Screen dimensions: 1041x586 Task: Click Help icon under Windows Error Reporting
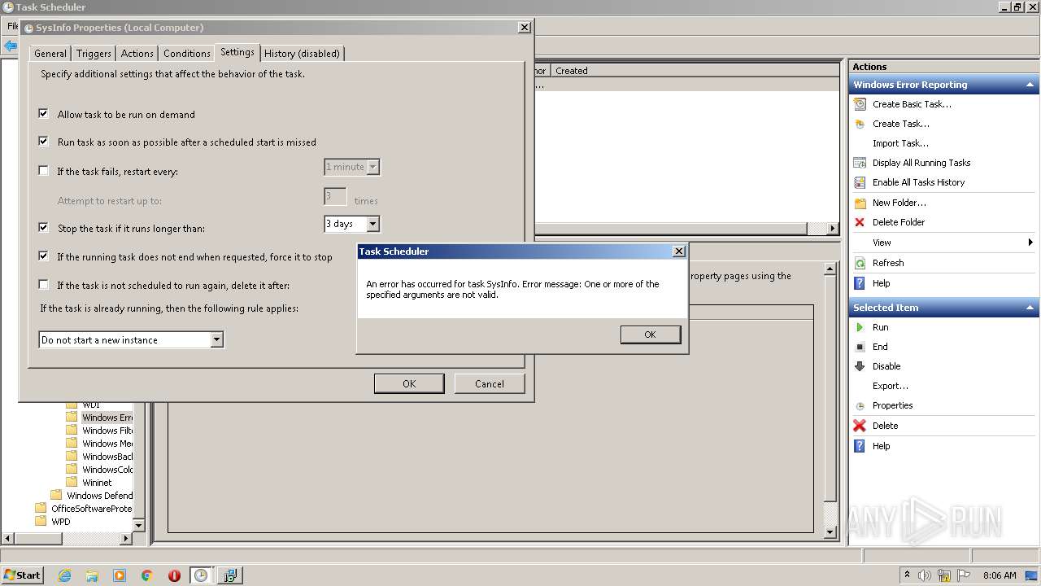coord(860,283)
